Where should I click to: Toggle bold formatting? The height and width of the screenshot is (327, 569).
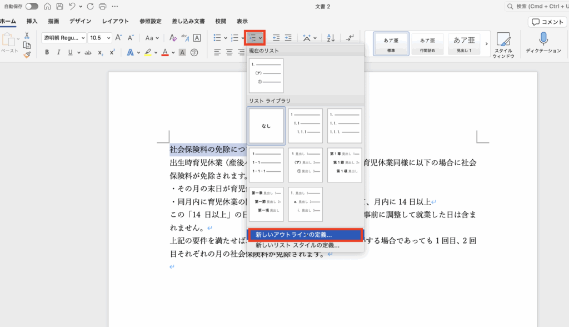[47, 52]
